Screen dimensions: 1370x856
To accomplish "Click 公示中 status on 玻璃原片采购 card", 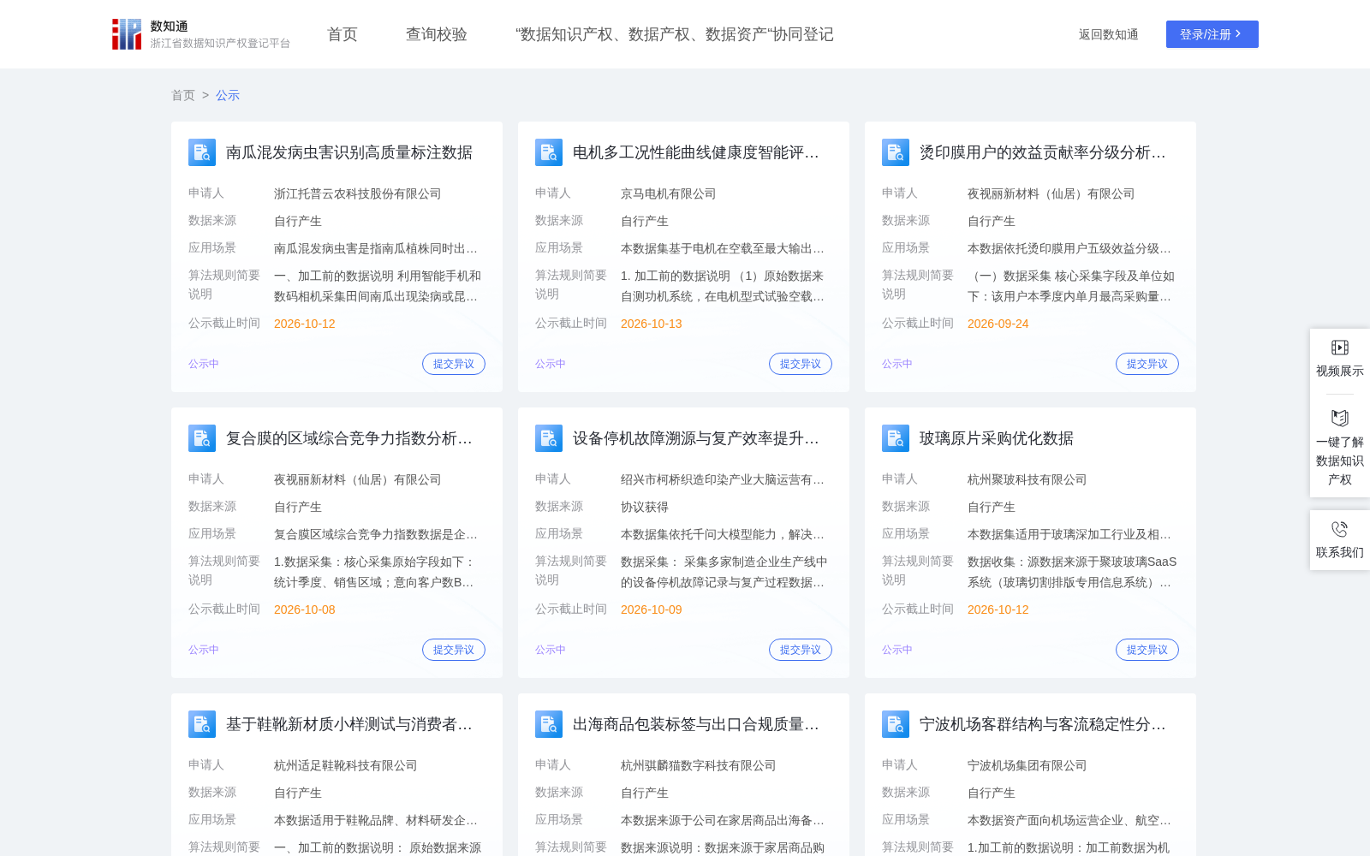I will [x=897, y=650].
